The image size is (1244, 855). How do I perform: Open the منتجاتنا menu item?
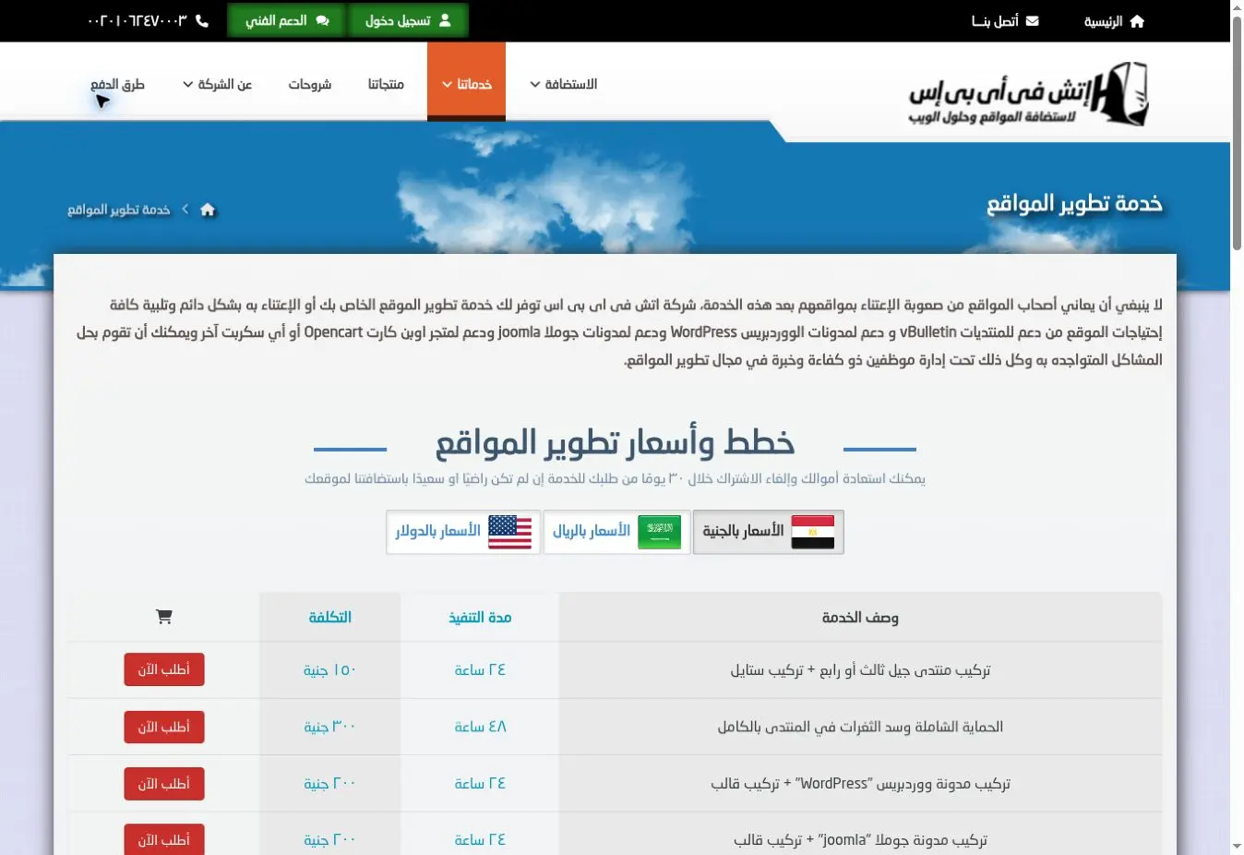tap(386, 84)
